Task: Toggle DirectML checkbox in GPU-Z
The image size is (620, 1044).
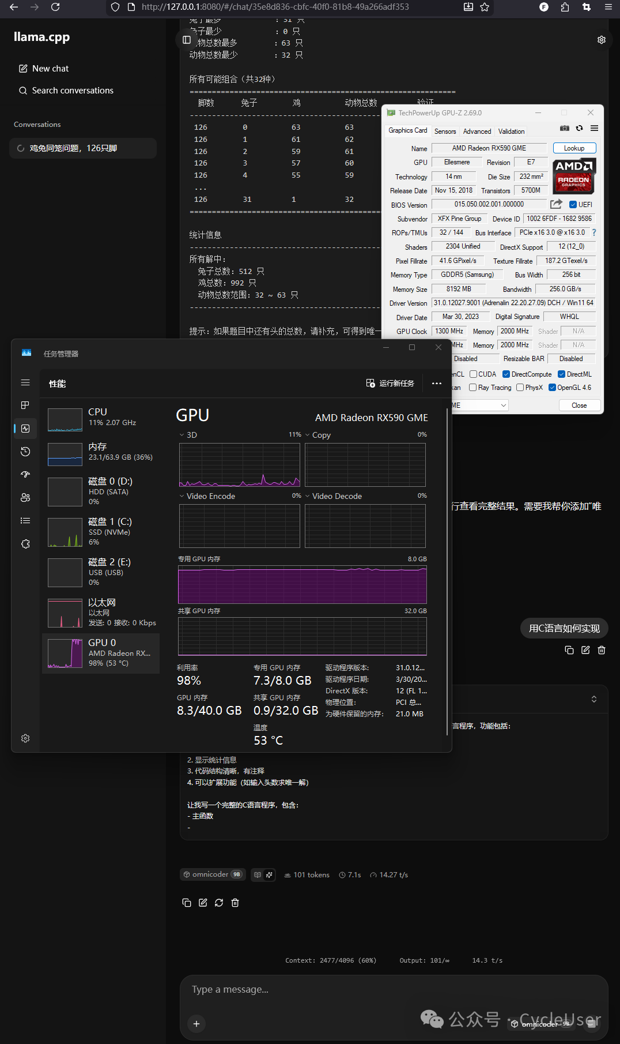Action: click(x=561, y=374)
